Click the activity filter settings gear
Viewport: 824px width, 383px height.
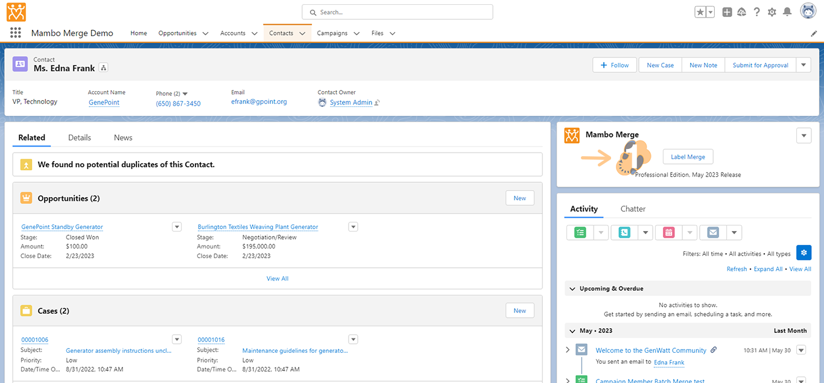803,253
